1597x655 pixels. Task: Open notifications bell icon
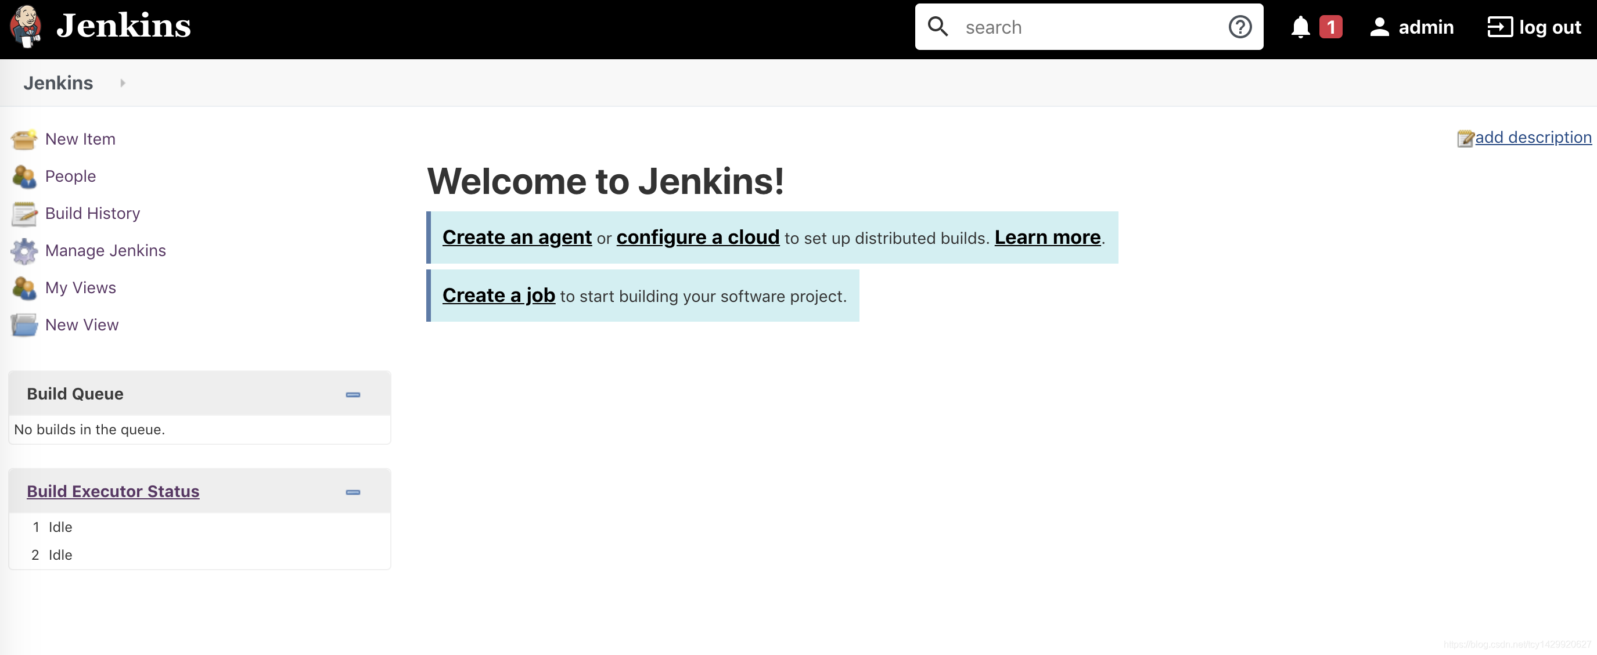tap(1300, 27)
